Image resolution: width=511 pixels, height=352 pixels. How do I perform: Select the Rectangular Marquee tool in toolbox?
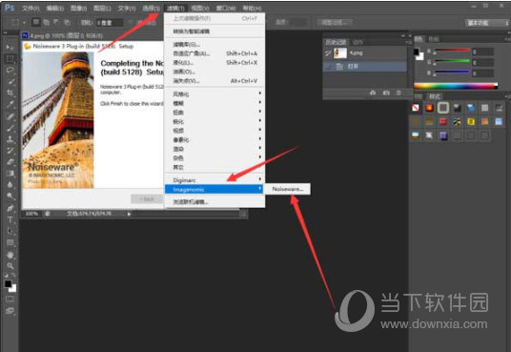tap(10, 59)
